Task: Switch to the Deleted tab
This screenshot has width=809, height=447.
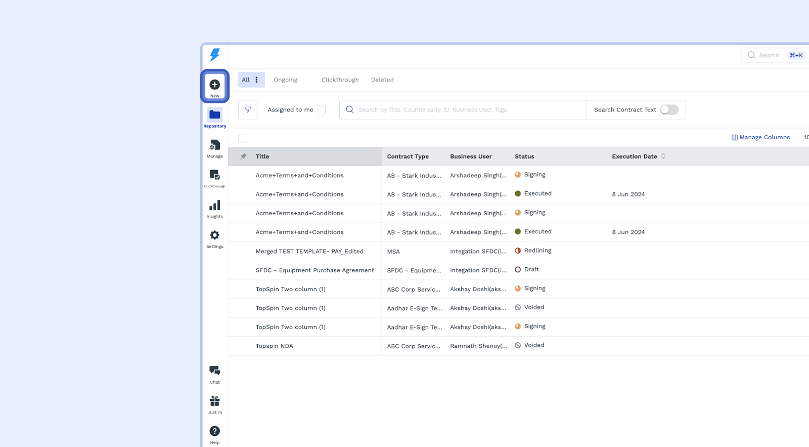Action: 382,80
